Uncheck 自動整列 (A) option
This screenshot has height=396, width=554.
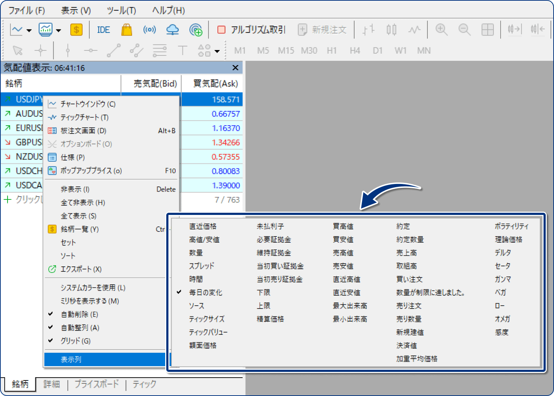80,328
